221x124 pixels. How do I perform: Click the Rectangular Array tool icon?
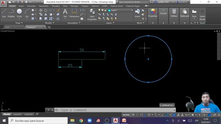click(51, 19)
